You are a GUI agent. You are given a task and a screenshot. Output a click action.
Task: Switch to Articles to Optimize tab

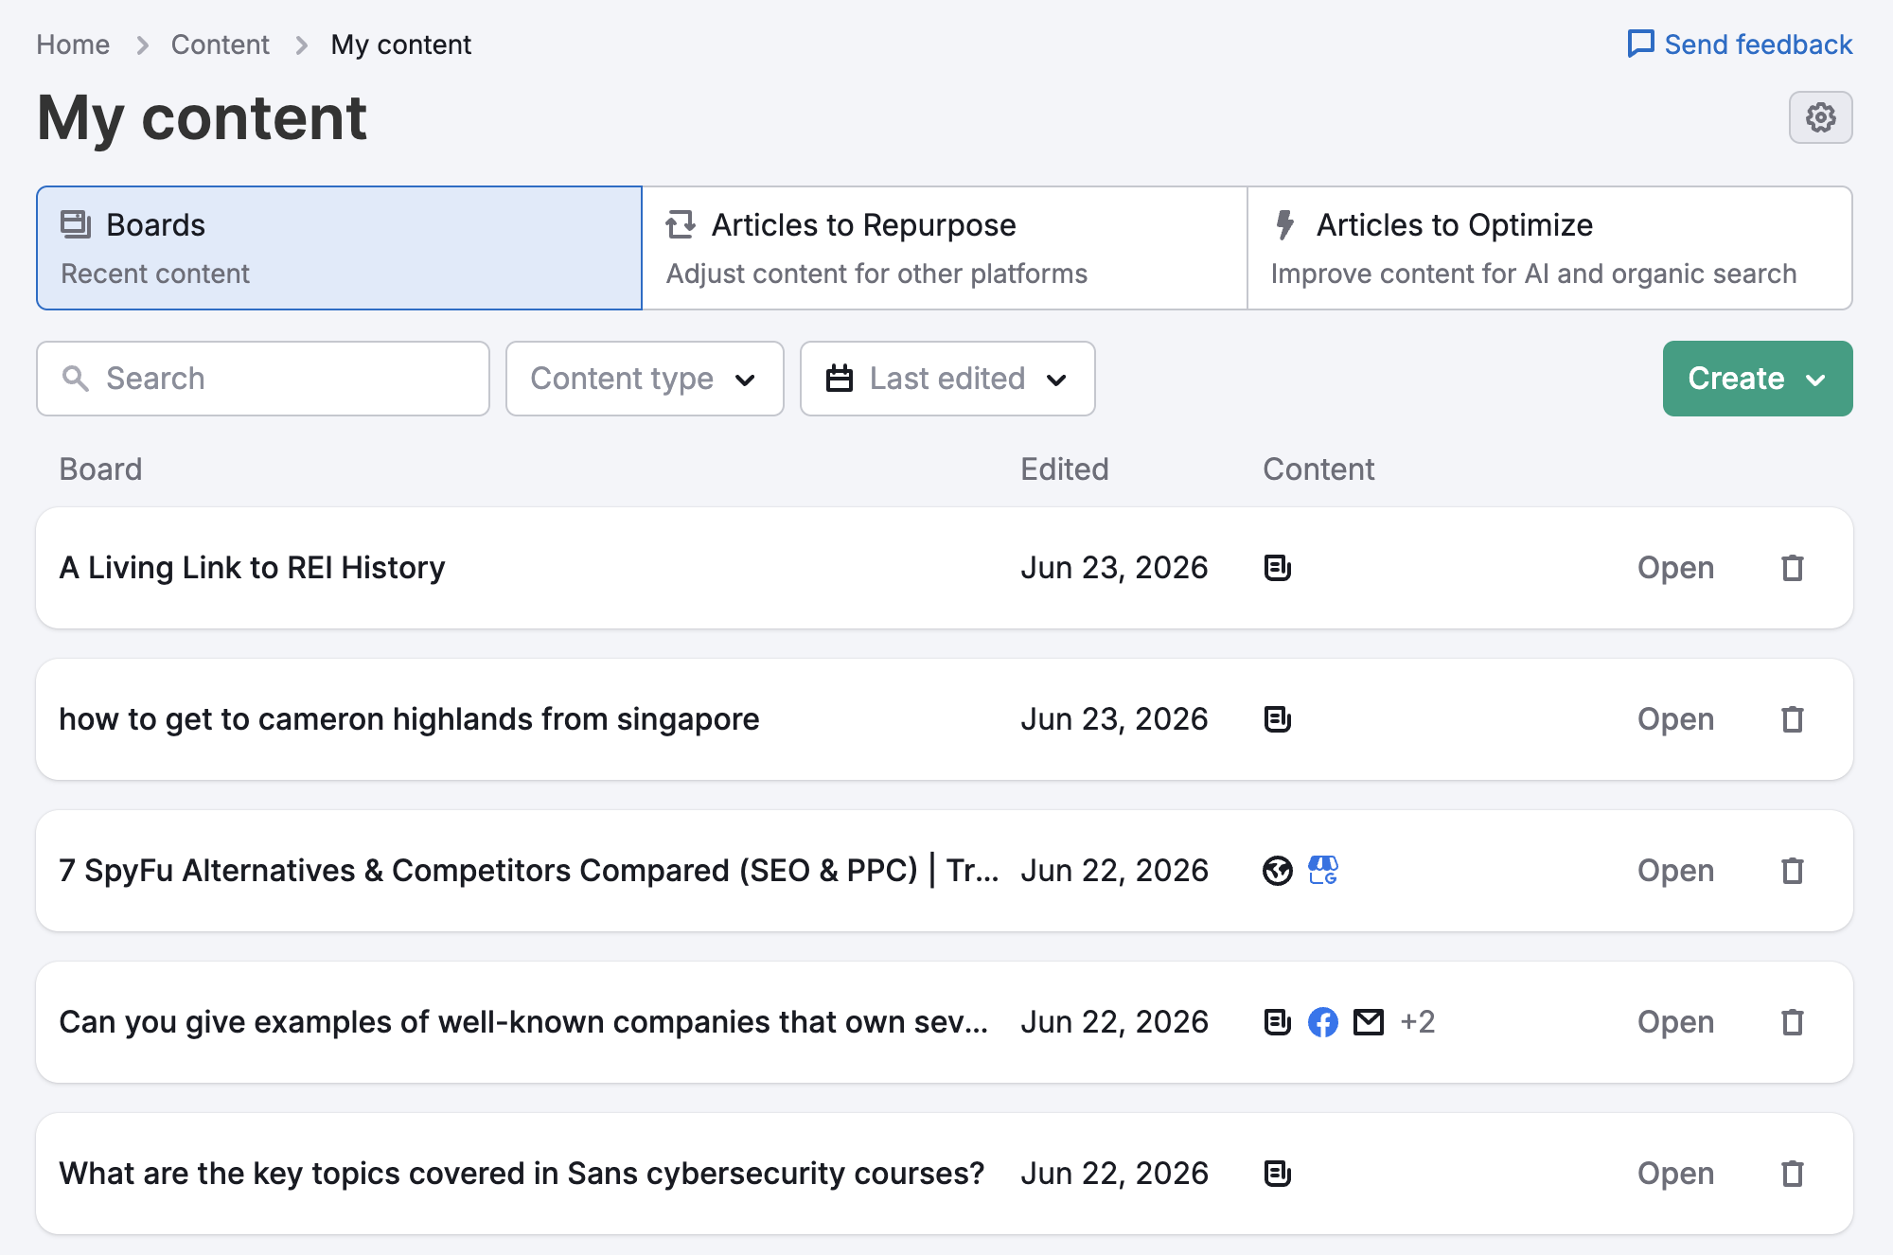coord(1549,248)
